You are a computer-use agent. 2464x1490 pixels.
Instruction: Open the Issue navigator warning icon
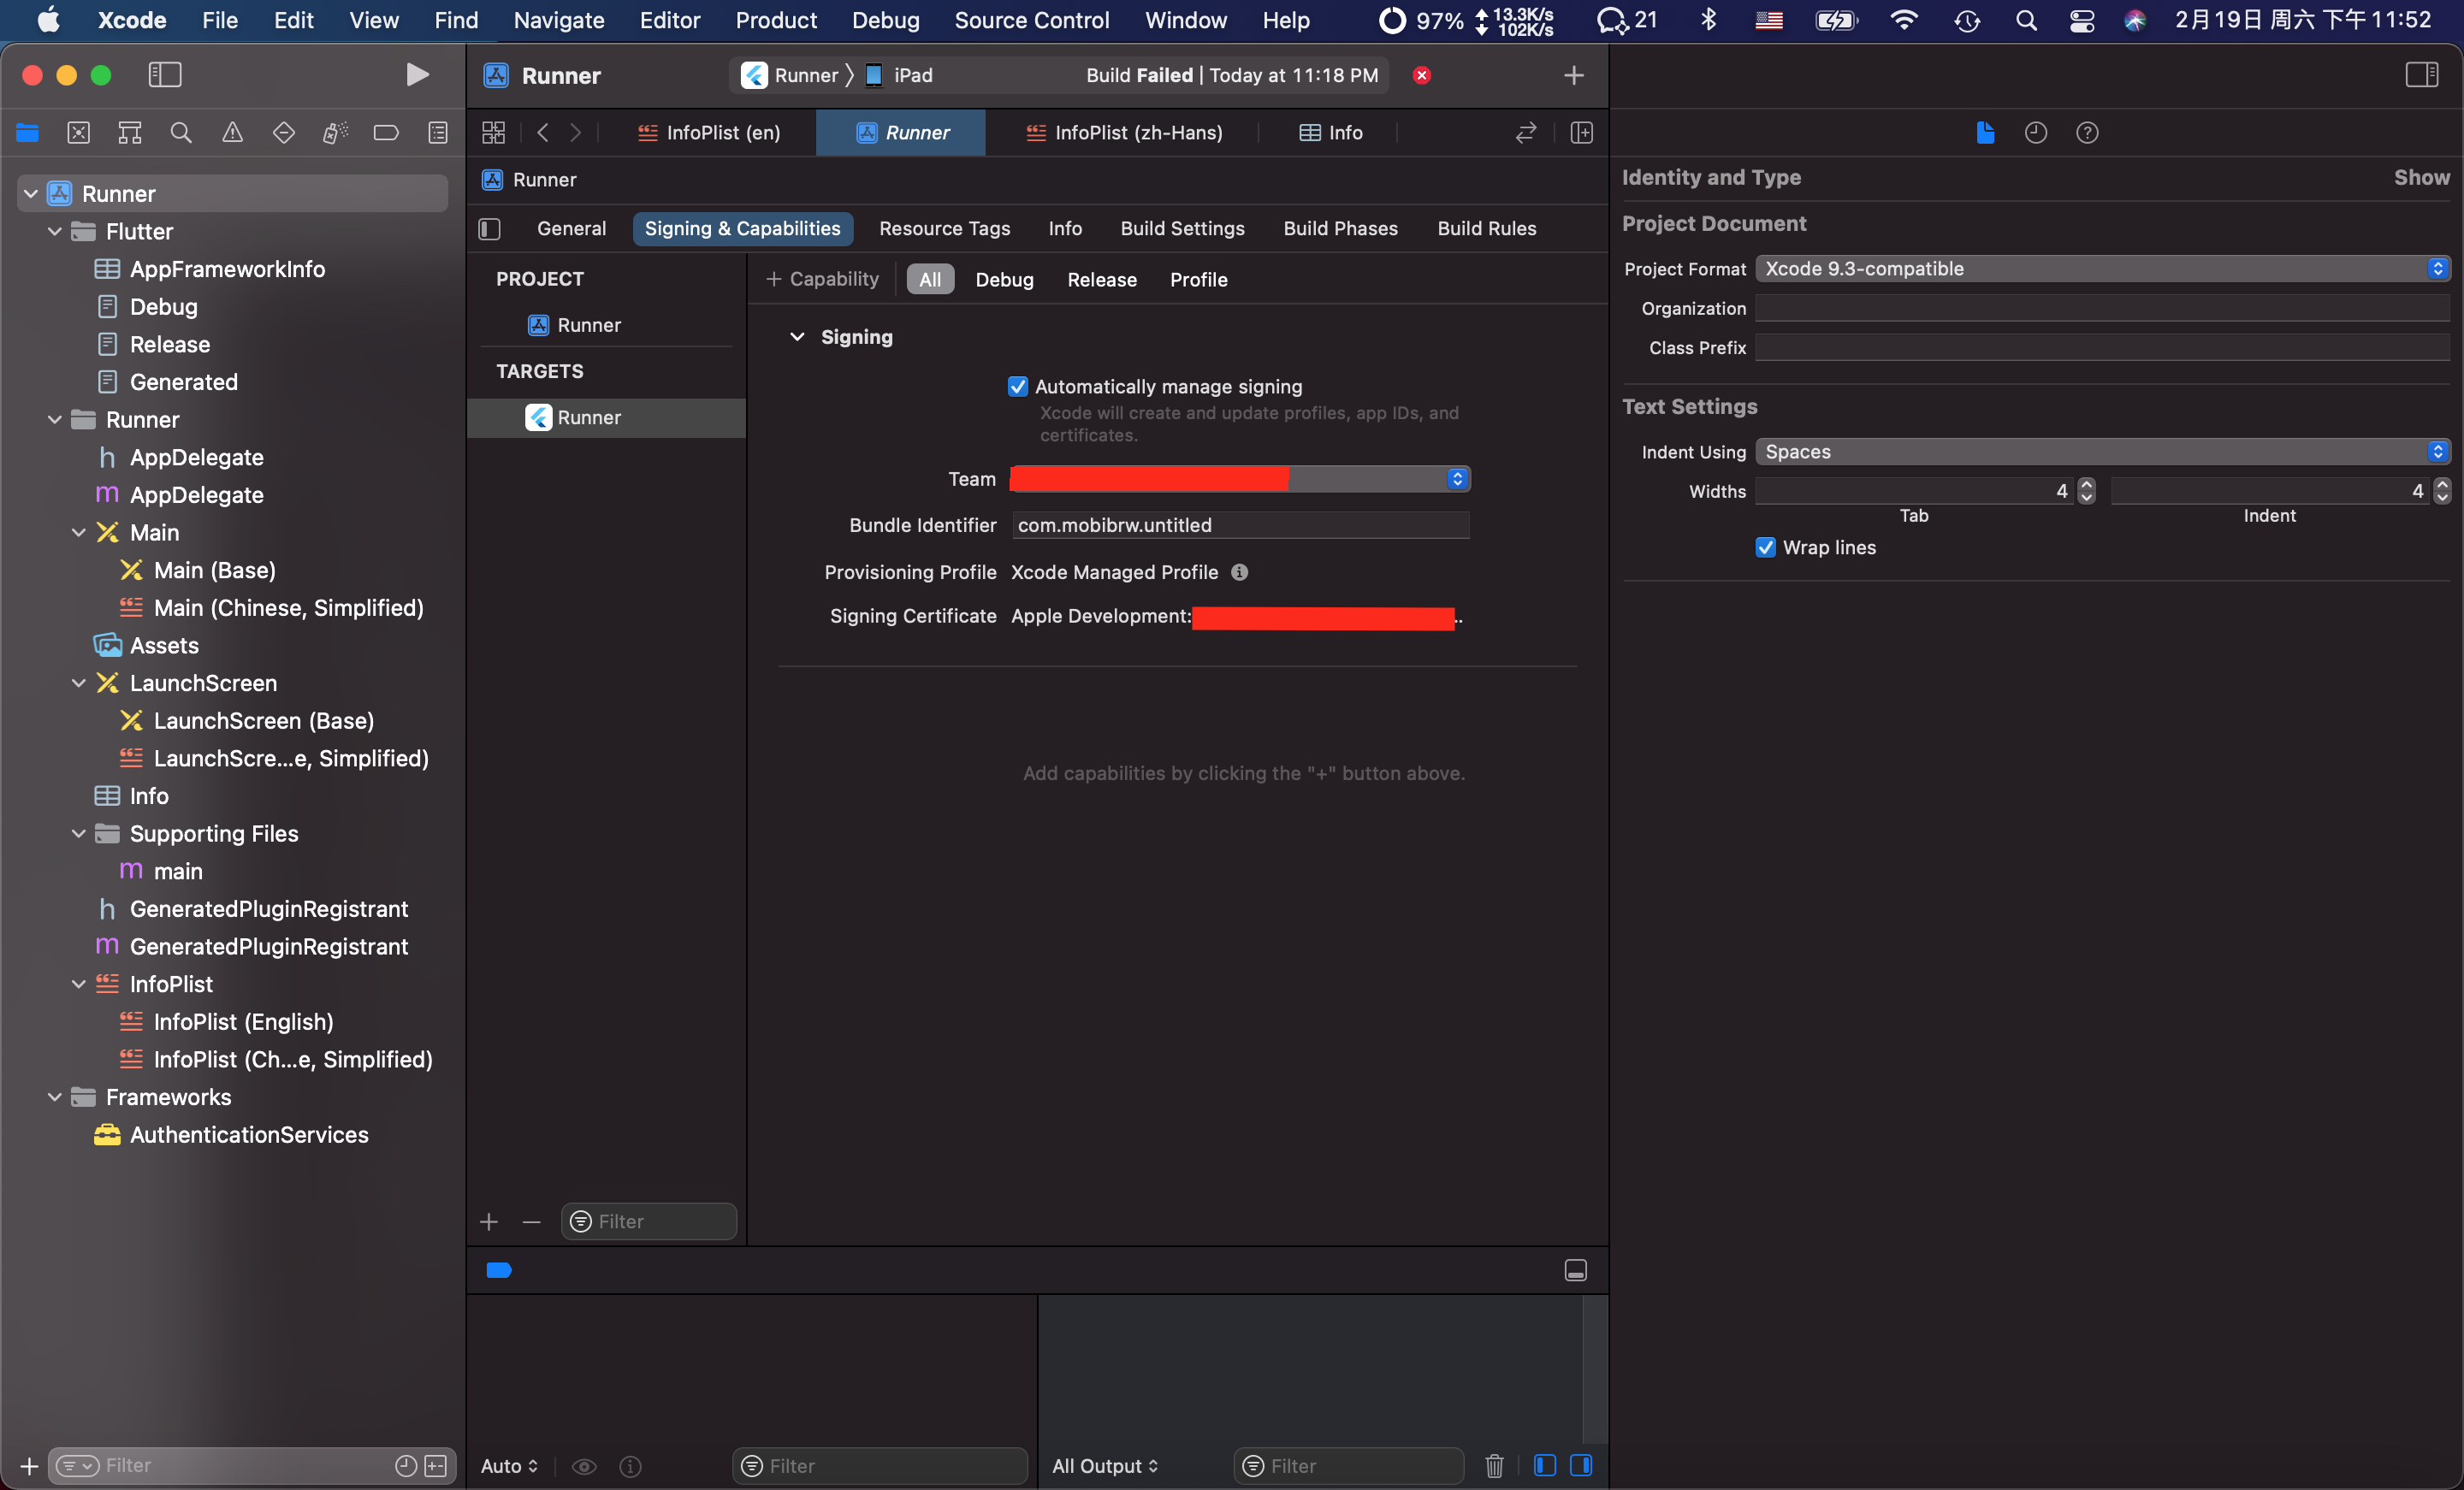(232, 133)
